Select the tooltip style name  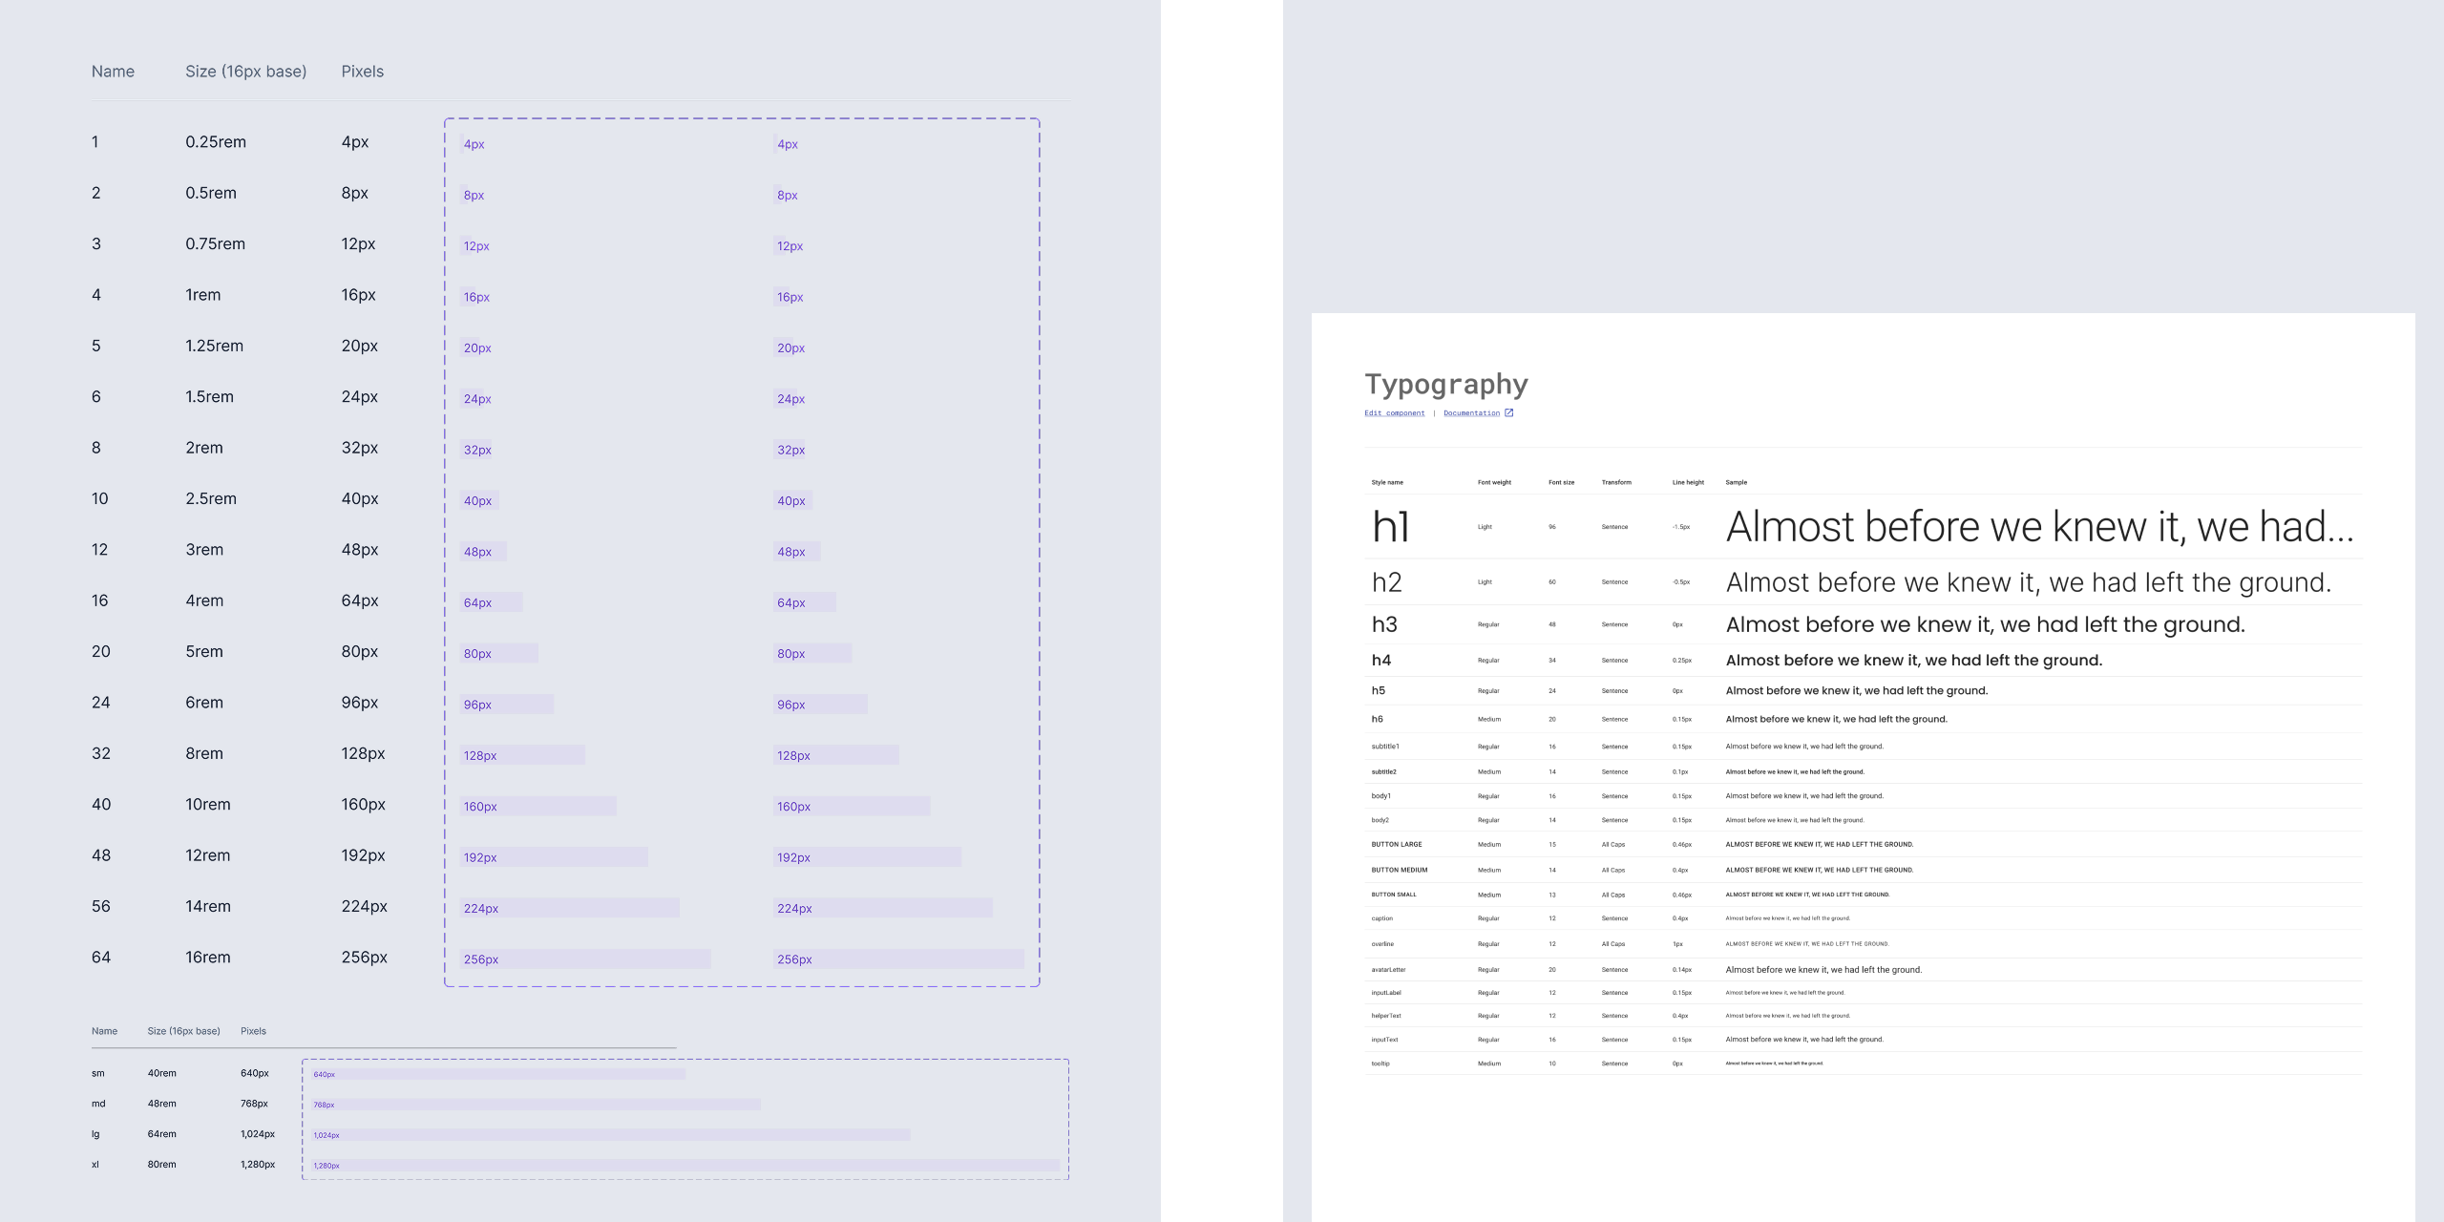1380,1064
